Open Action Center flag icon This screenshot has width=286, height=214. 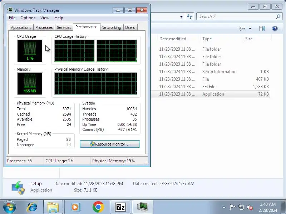232,207
